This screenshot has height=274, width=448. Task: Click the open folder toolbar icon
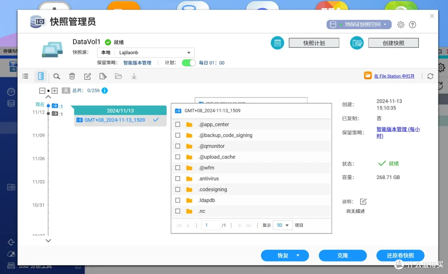pos(118,76)
